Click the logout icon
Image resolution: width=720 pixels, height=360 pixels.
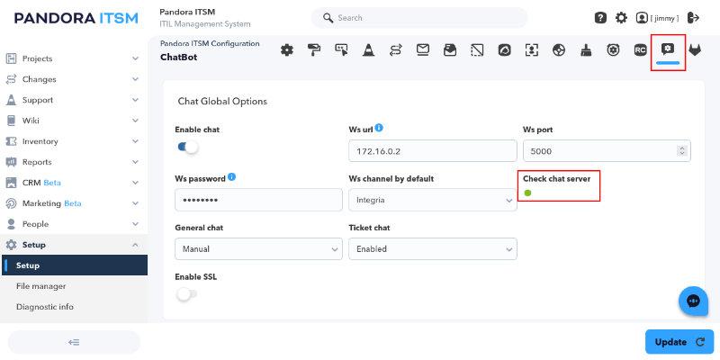[693, 18]
